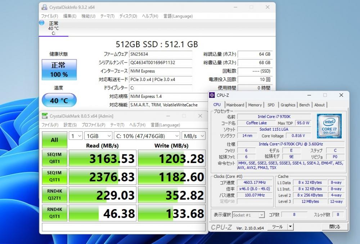360x244 pixels.
Task: Click the processor name Intel Core i7 9700K
Action: pyautogui.click(x=274, y=117)
